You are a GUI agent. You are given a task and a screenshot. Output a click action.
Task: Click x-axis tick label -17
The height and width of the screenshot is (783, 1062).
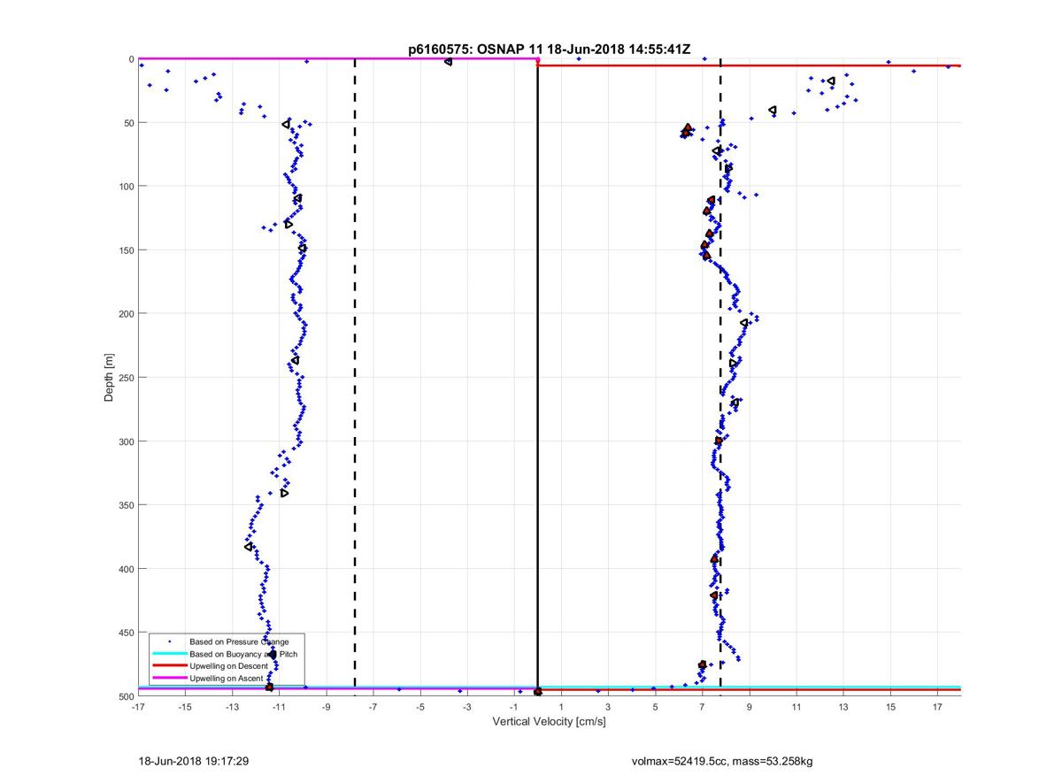point(138,707)
